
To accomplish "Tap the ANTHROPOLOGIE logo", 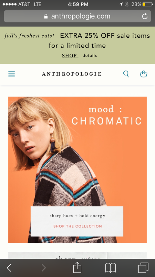I will 71,74.
